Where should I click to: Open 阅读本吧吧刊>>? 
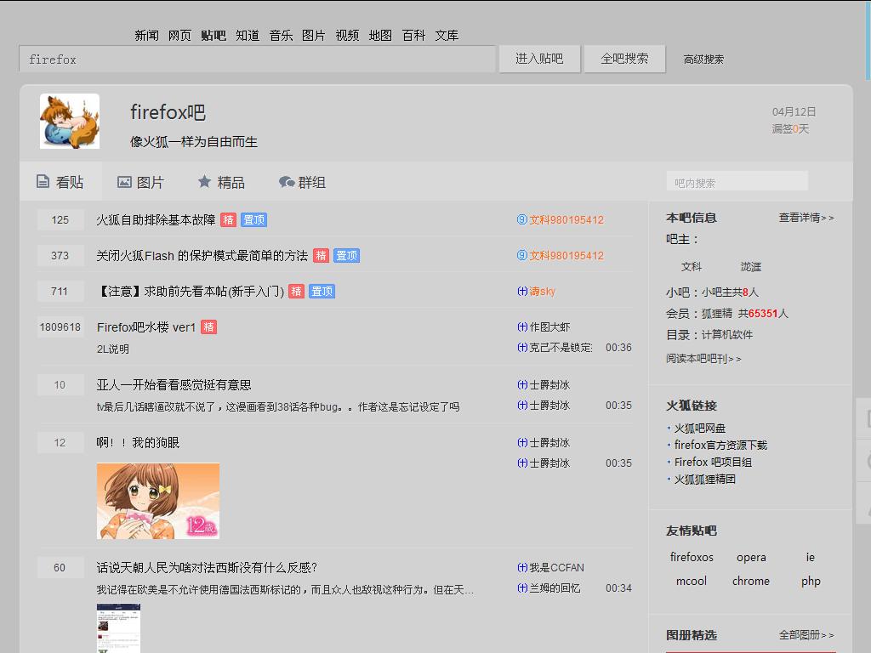[705, 358]
